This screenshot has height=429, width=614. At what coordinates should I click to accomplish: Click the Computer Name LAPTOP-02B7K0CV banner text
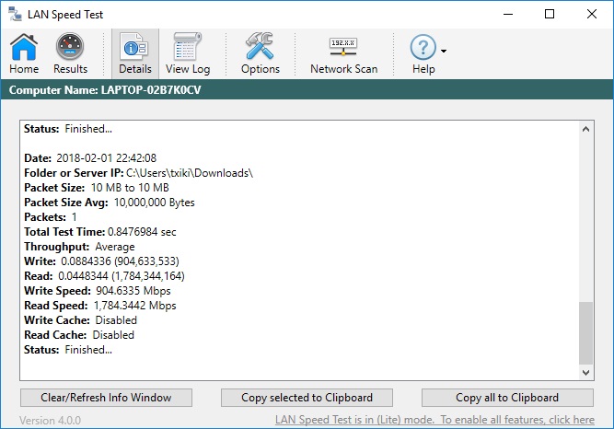point(105,90)
